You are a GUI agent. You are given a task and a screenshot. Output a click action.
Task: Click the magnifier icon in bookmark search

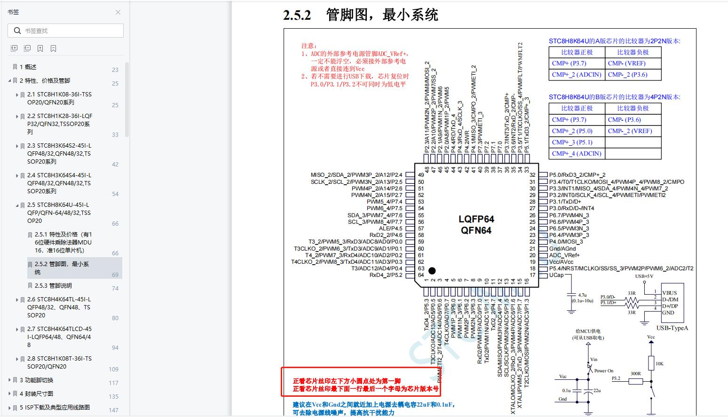click(x=17, y=31)
